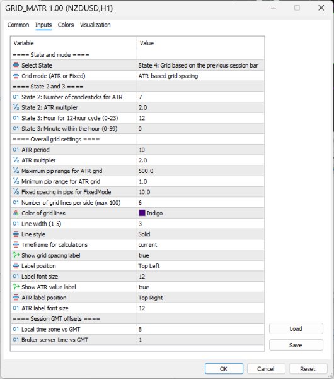Click double-type icon beside Minimum pip range
The width and height of the screenshot is (334, 379).
[16, 181]
